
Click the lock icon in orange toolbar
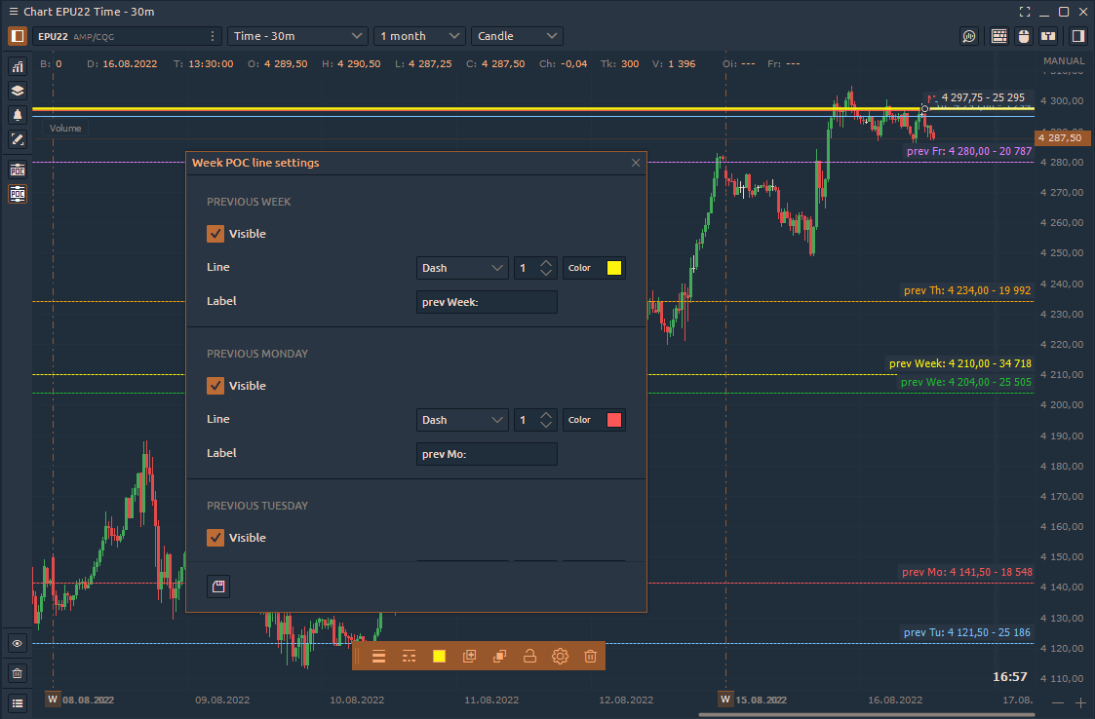tap(529, 656)
